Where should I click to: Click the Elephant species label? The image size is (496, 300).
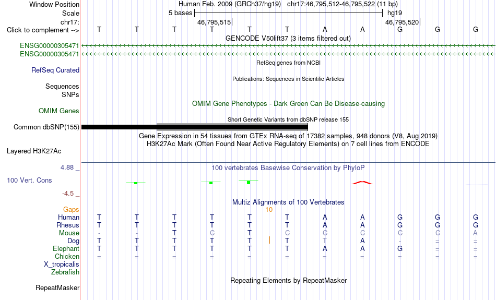pyautogui.click(x=66, y=249)
